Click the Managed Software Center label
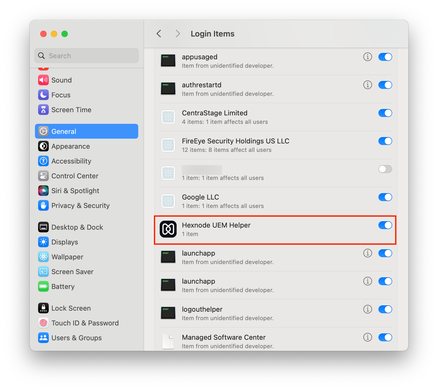The height and width of the screenshot is (390, 438). tap(224, 337)
